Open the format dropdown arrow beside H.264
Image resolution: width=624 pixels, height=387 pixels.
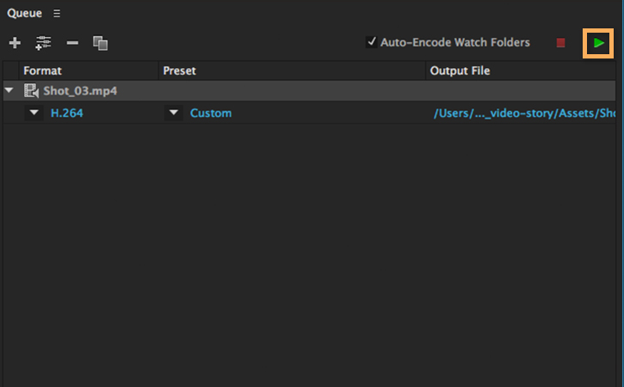coord(34,113)
